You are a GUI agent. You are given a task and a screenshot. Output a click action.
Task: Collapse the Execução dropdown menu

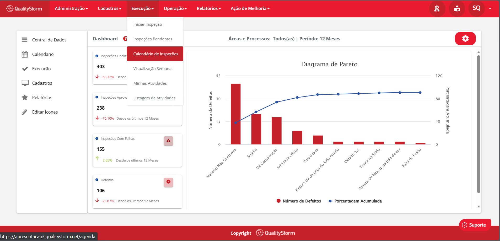point(143,9)
